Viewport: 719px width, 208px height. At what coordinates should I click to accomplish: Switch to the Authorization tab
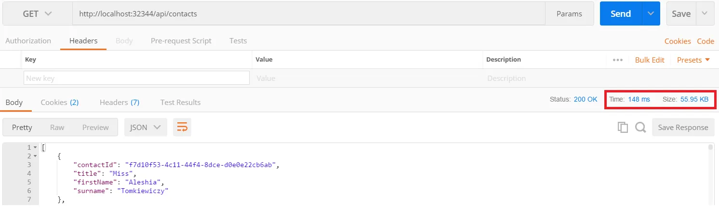(28, 41)
